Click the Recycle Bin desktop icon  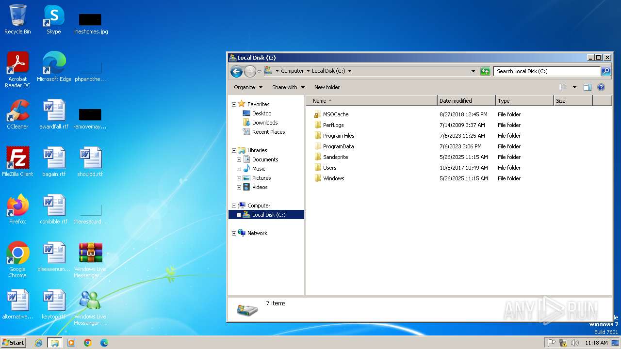click(x=17, y=19)
